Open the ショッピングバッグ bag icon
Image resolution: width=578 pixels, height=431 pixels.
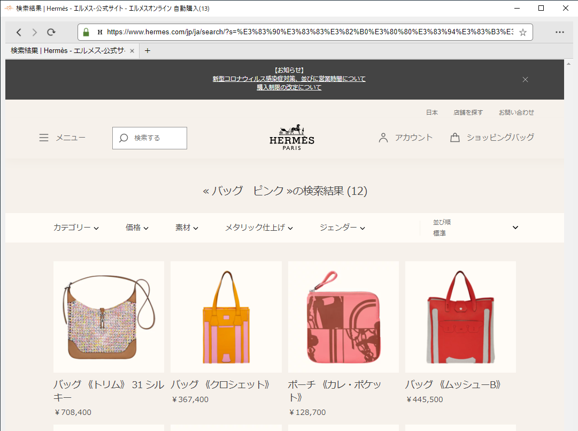pos(455,138)
